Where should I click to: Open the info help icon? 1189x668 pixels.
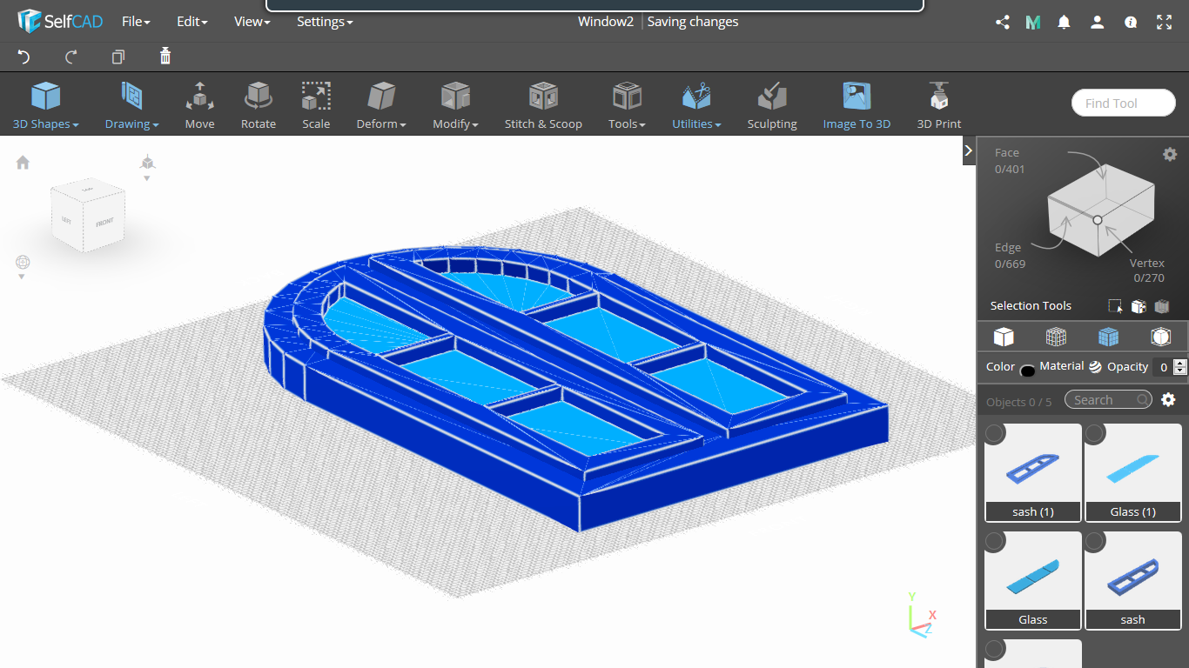point(1131,23)
